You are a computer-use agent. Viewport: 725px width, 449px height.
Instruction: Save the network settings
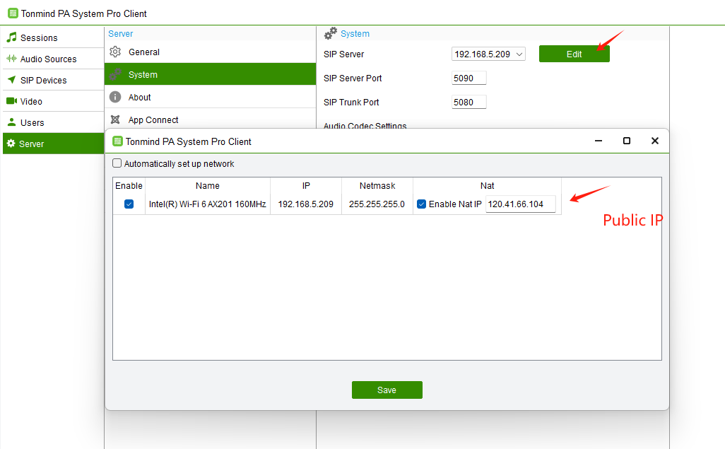387,390
